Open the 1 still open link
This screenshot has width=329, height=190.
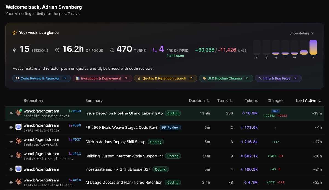point(175,55)
